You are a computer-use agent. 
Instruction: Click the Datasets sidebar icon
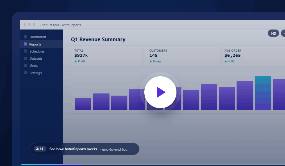26,58
